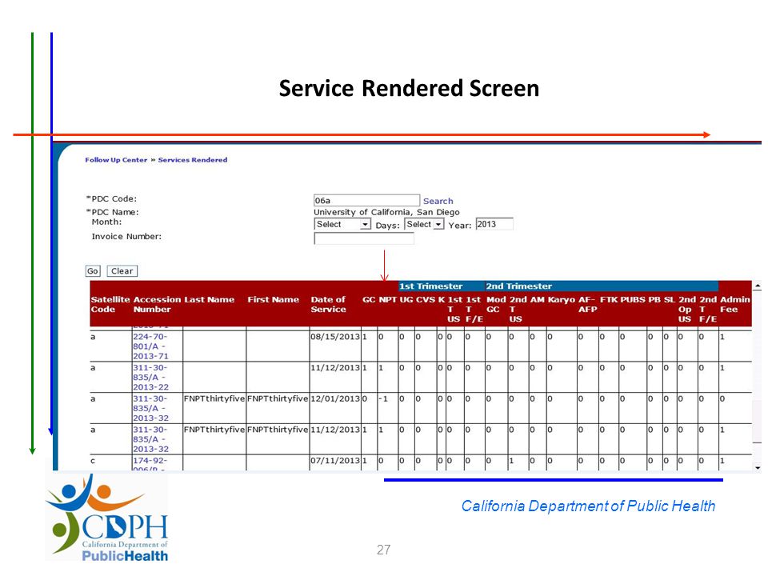Click the Karyo column header
The image size is (768, 576).
click(x=562, y=299)
